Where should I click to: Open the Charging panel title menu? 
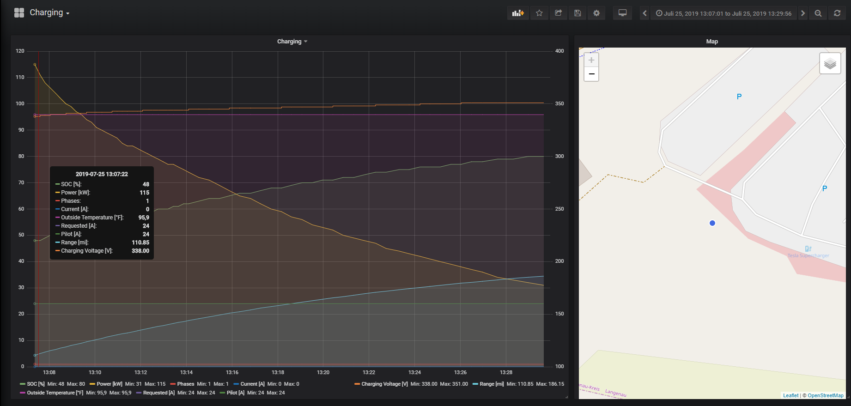click(x=292, y=42)
